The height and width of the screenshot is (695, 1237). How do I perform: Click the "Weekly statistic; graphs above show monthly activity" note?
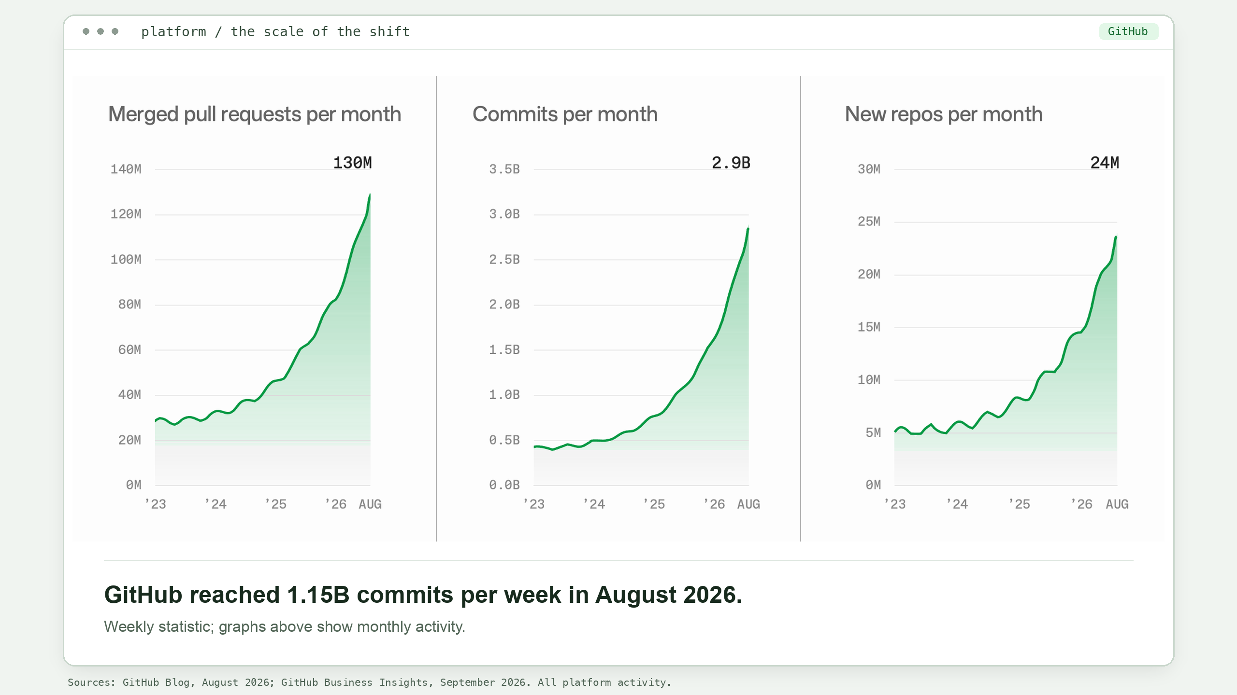[285, 626]
